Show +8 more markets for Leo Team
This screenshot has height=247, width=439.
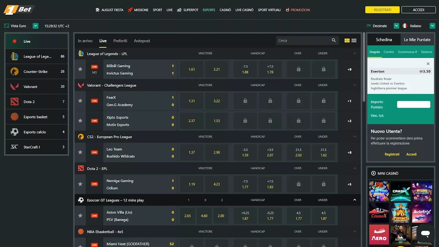click(x=349, y=153)
